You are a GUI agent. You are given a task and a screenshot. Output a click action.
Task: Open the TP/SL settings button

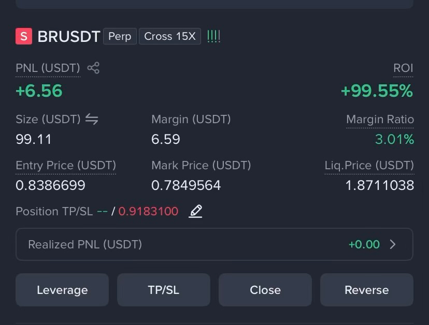click(x=164, y=290)
